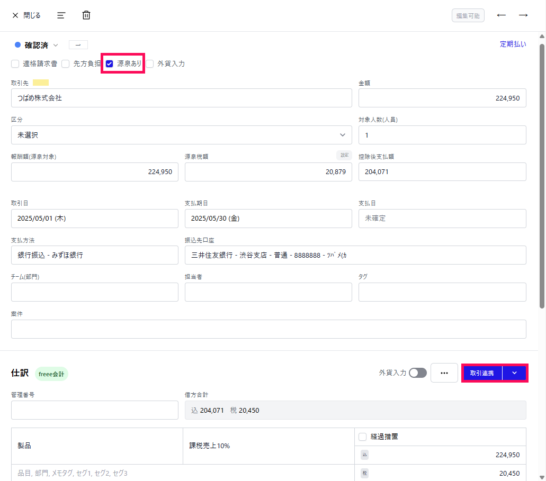Open the 支払方法 銀行振込 field
This screenshot has width=546, height=481.
click(x=95, y=255)
